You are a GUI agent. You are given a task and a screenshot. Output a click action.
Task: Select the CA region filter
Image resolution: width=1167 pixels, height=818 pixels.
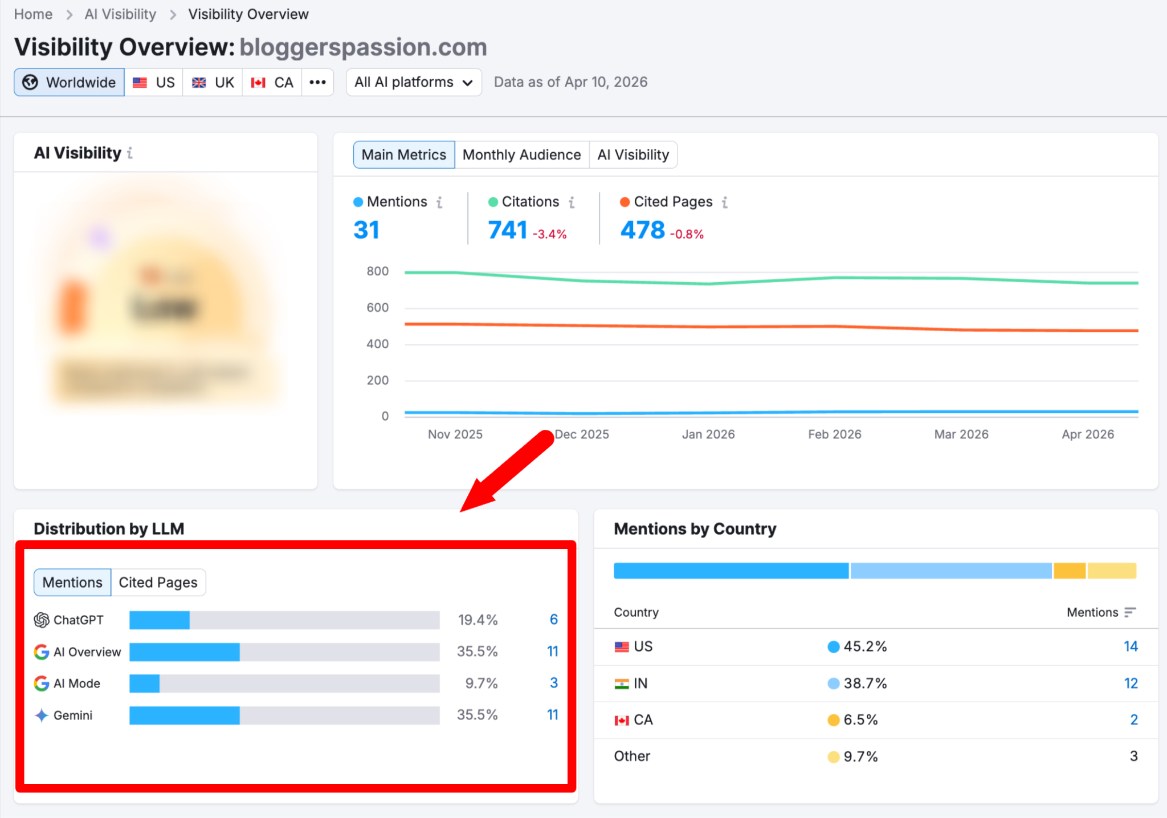pos(272,82)
